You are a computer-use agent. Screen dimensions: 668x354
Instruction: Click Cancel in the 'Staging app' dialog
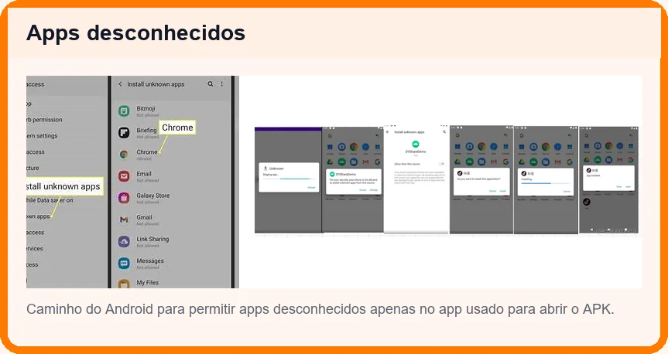pyautogui.click(x=311, y=187)
